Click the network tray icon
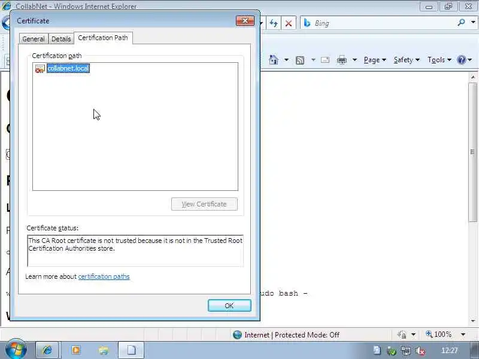 406,351
